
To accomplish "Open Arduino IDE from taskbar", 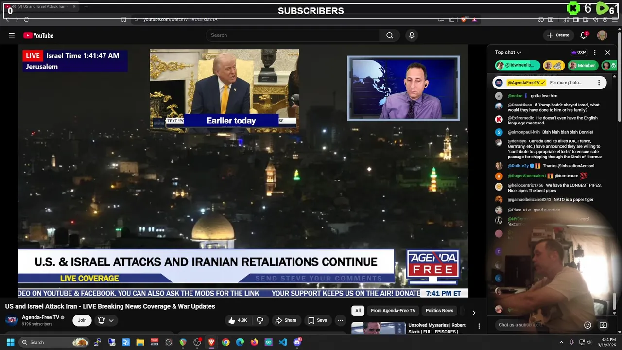I will click(269, 342).
